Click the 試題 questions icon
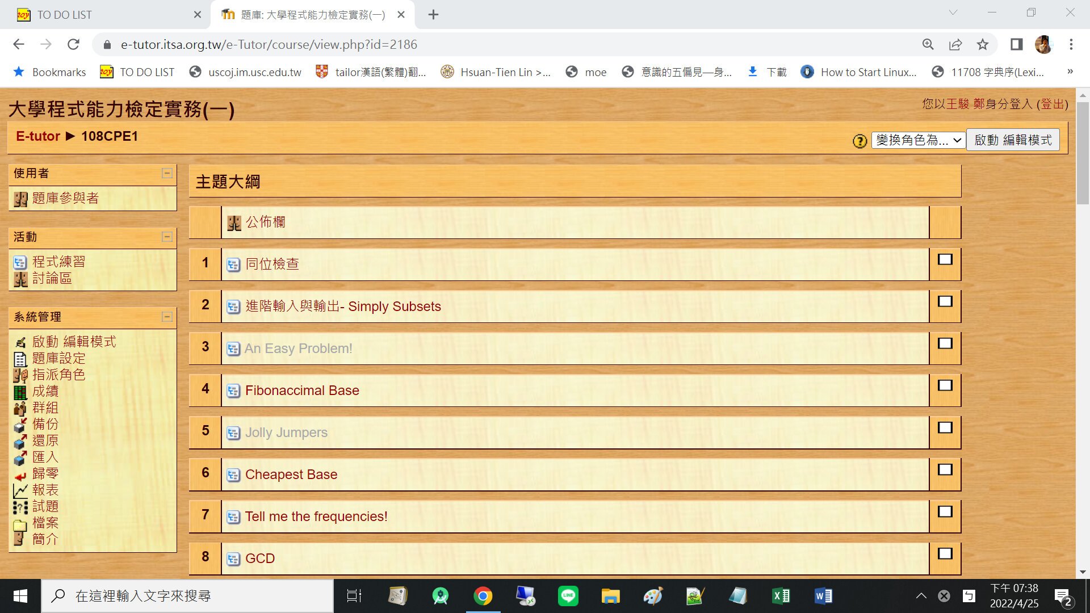This screenshot has height=613, width=1090. (x=20, y=507)
